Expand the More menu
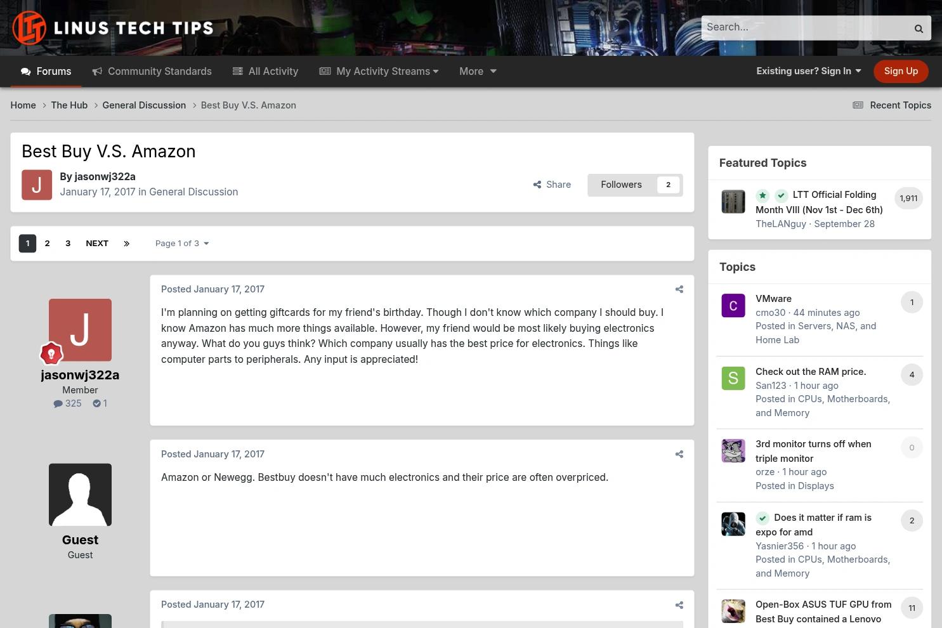The image size is (942, 628). tap(478, 72)
